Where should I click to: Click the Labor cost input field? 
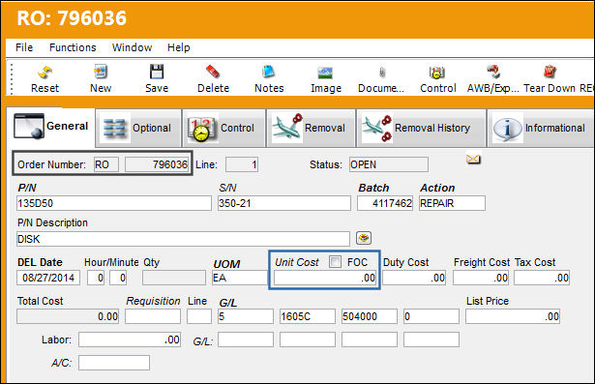(x=130, y=340)
